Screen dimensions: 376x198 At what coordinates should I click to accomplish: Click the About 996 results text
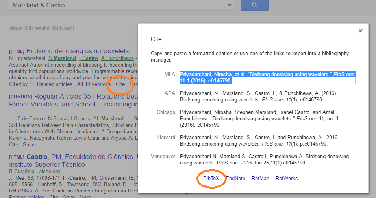(x=42, y=28)
